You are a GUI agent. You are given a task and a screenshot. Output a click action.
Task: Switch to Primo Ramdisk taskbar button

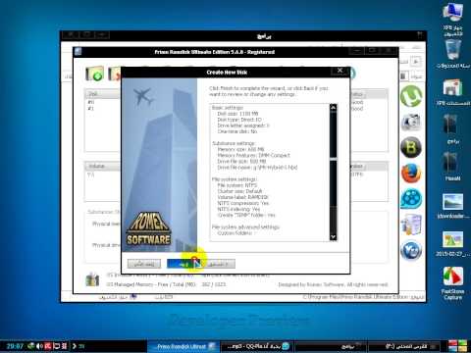click(x=184, y=346)
